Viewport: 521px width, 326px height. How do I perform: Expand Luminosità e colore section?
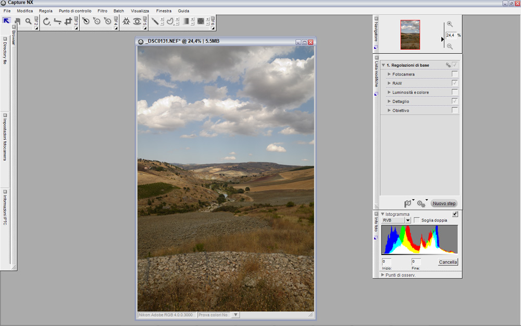coord(389,92)
